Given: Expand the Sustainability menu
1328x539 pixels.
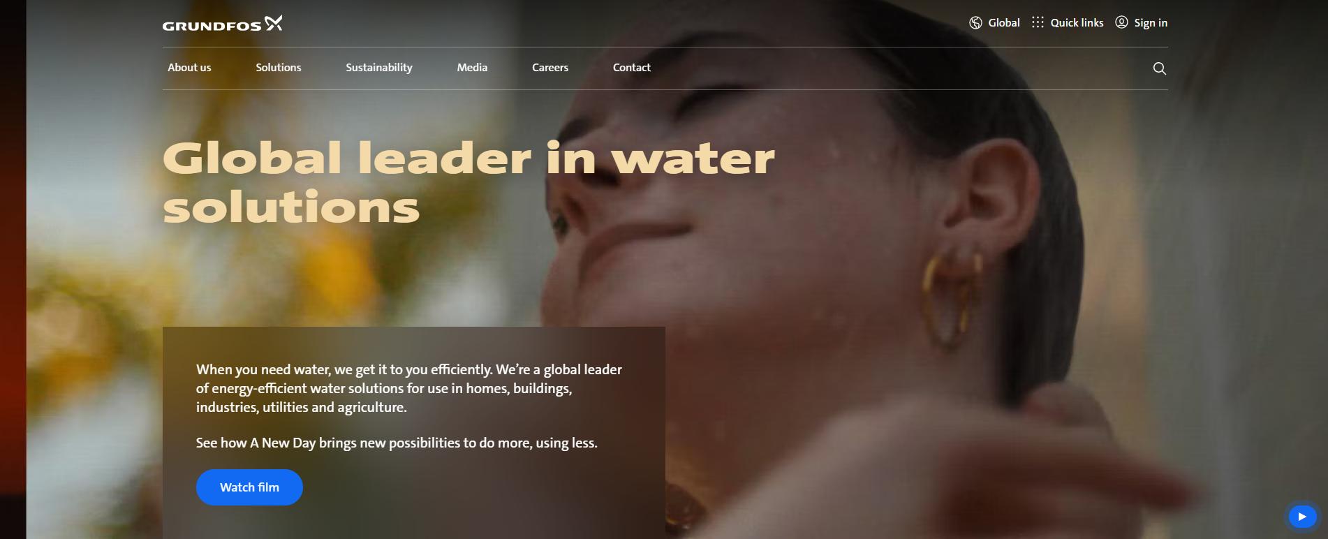Looking at the screenshot, I should (379, 68).
